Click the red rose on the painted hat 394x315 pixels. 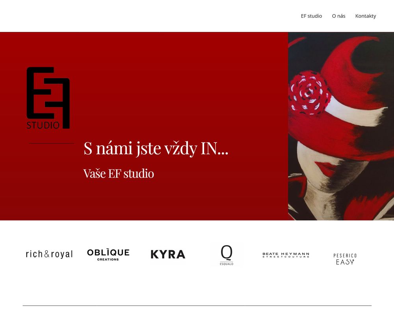point(309,93)
